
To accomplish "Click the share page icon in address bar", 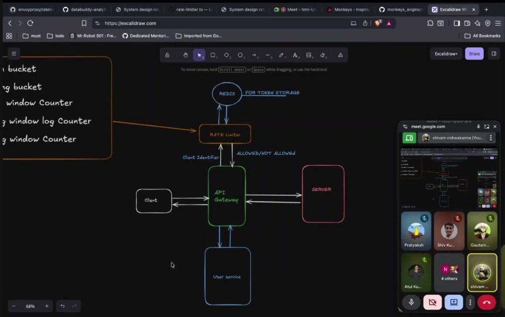I will point(365,23).
